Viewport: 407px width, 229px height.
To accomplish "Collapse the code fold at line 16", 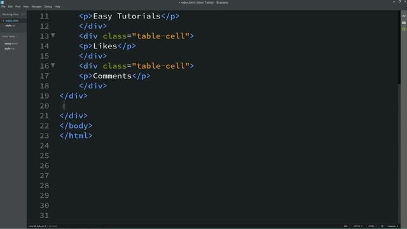I will pos(53,65).
